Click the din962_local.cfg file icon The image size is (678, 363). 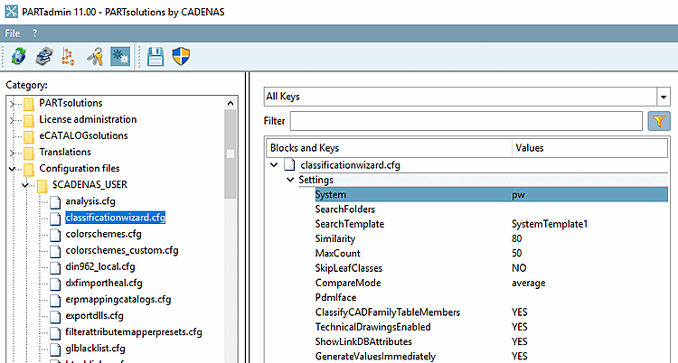(x=55, y=267)
